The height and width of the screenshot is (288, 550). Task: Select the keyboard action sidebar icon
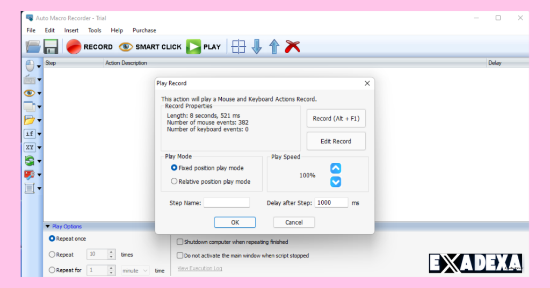point(30,80)
